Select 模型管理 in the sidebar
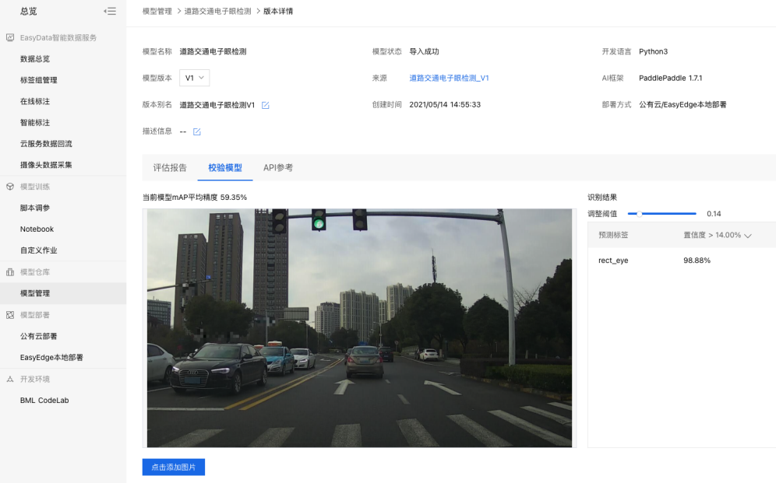Viewport: 776px width, 483px height. pos(63,293)
